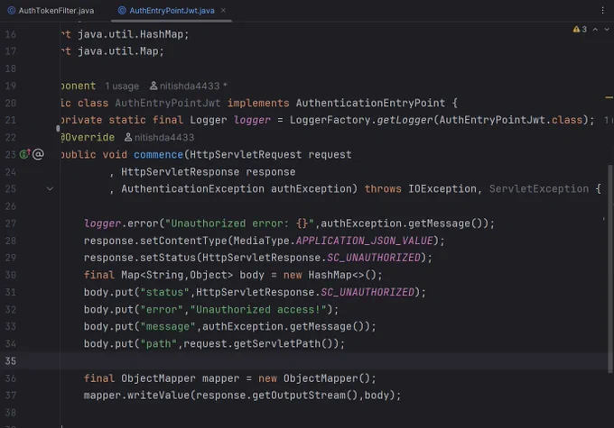Go to next highlighted problem arrow
Screen dimensions: 614x428
tap(607, 30)
